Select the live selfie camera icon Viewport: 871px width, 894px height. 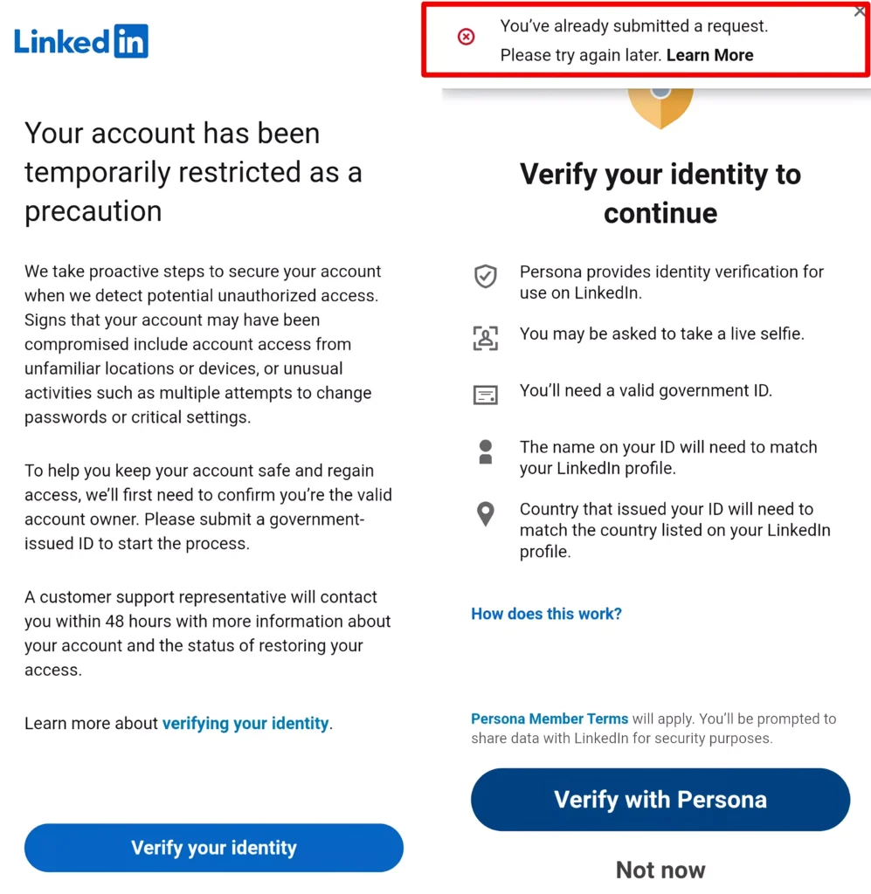pos(486,338)
